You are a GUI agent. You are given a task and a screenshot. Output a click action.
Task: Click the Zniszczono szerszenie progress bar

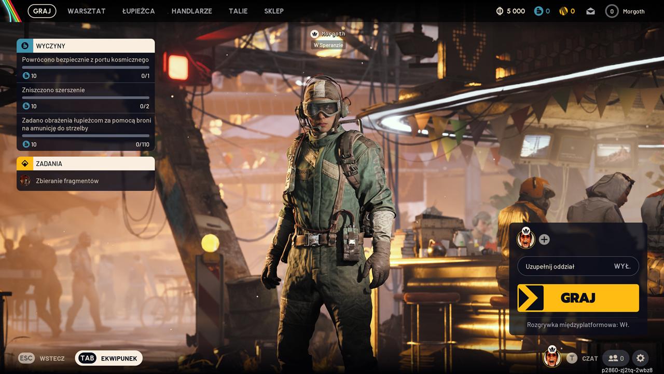coord(86,98)
